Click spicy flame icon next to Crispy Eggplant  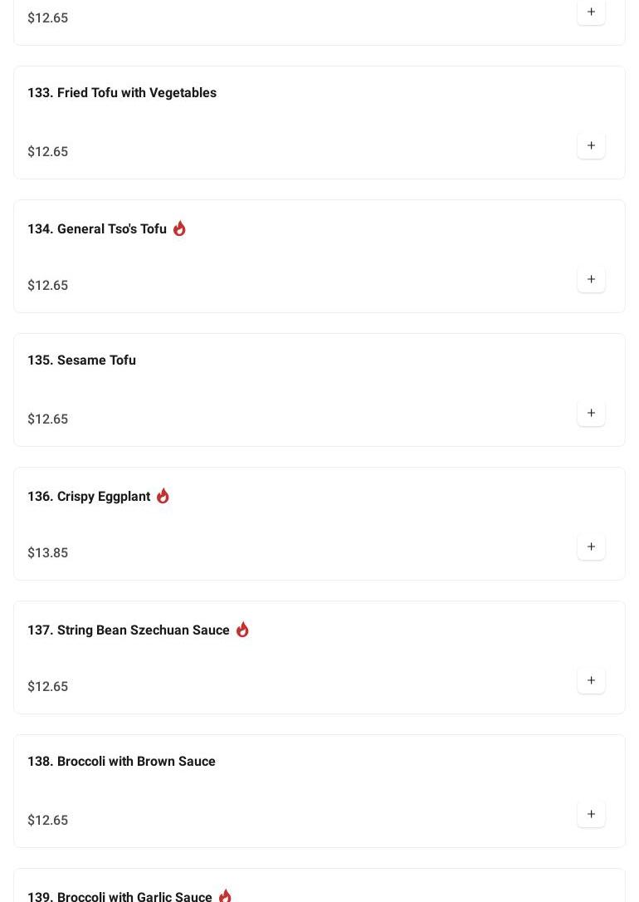[x=163, y=496]
